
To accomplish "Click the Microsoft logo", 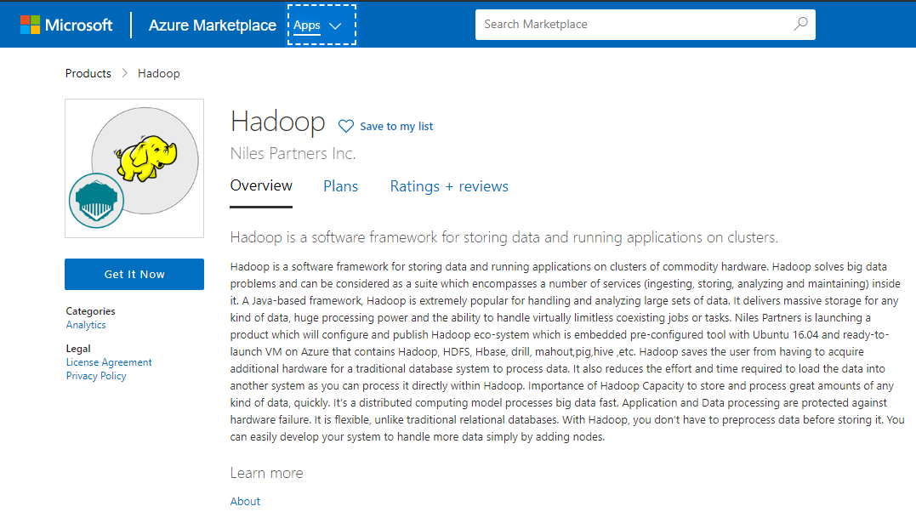I will 66,25.
